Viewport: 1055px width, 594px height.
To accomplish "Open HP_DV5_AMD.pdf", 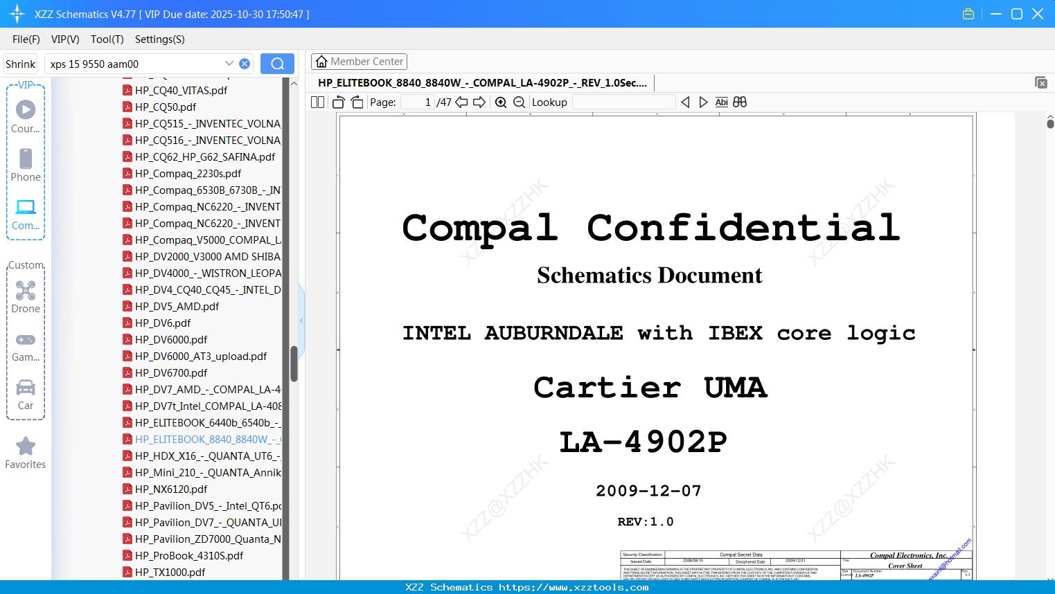I will tap(177, 306).
